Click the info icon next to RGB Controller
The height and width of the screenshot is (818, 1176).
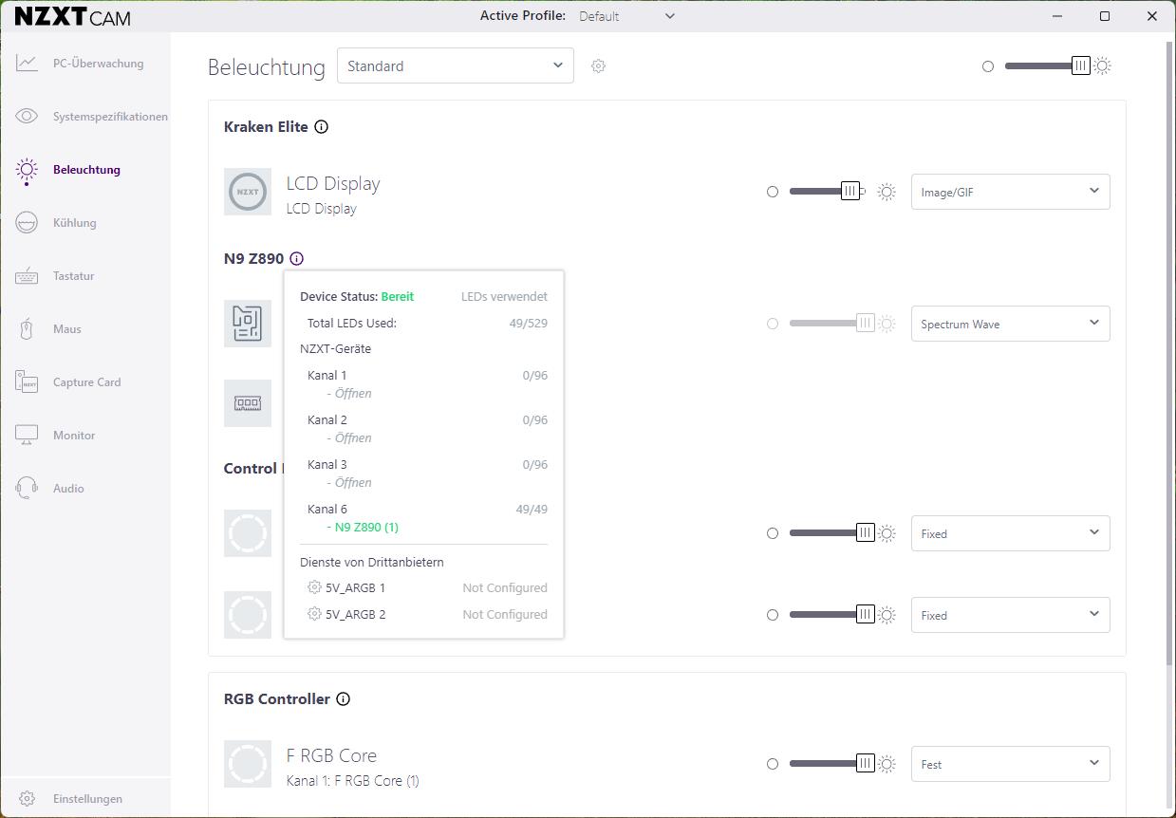343,699
